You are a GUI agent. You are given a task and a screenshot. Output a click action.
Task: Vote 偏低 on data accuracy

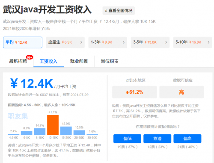point(127,139)
